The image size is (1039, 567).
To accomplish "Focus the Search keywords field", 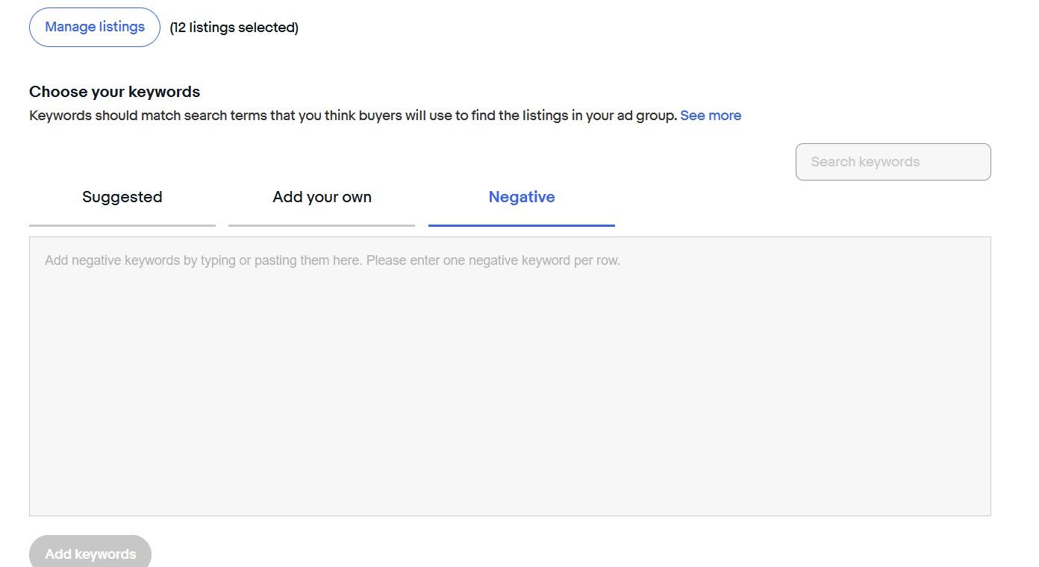I will 893,162.
